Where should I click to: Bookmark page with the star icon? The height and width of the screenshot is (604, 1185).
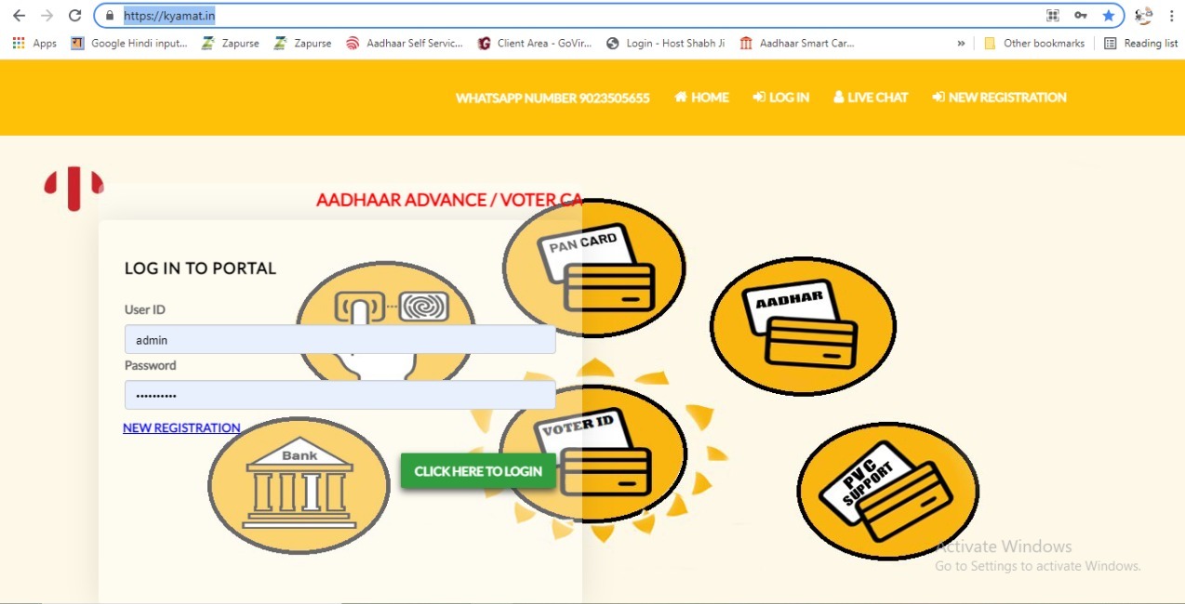(x=1108, y=16)
